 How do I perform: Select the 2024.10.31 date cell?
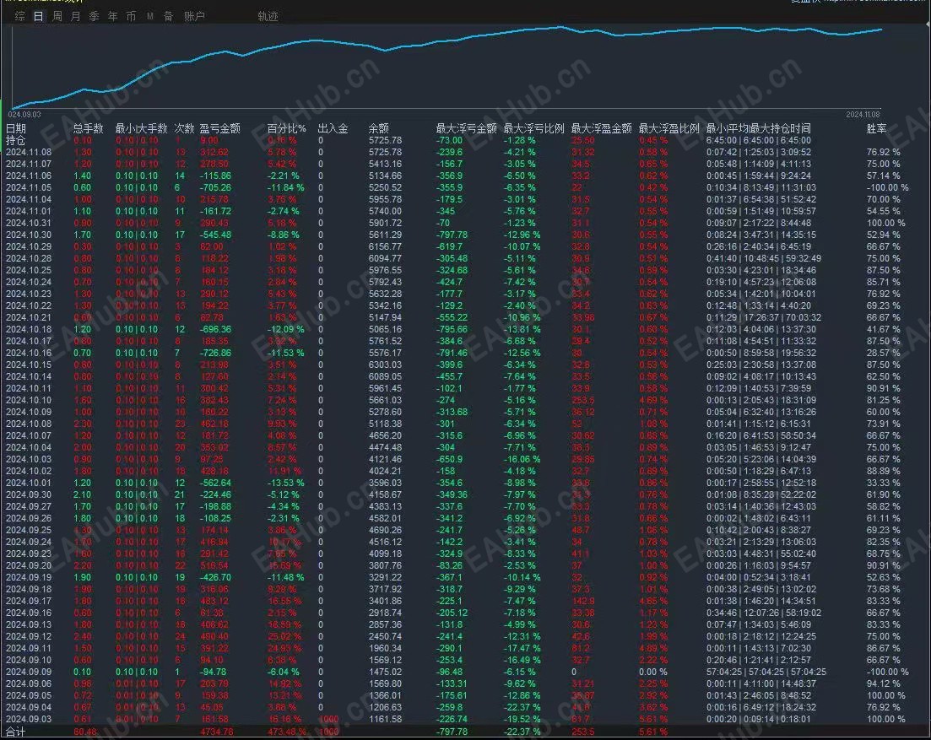coord(29,223)
